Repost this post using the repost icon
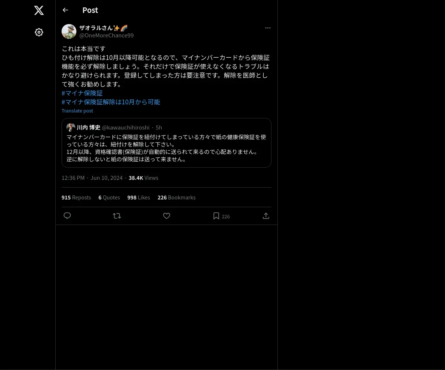 (117, 216)
